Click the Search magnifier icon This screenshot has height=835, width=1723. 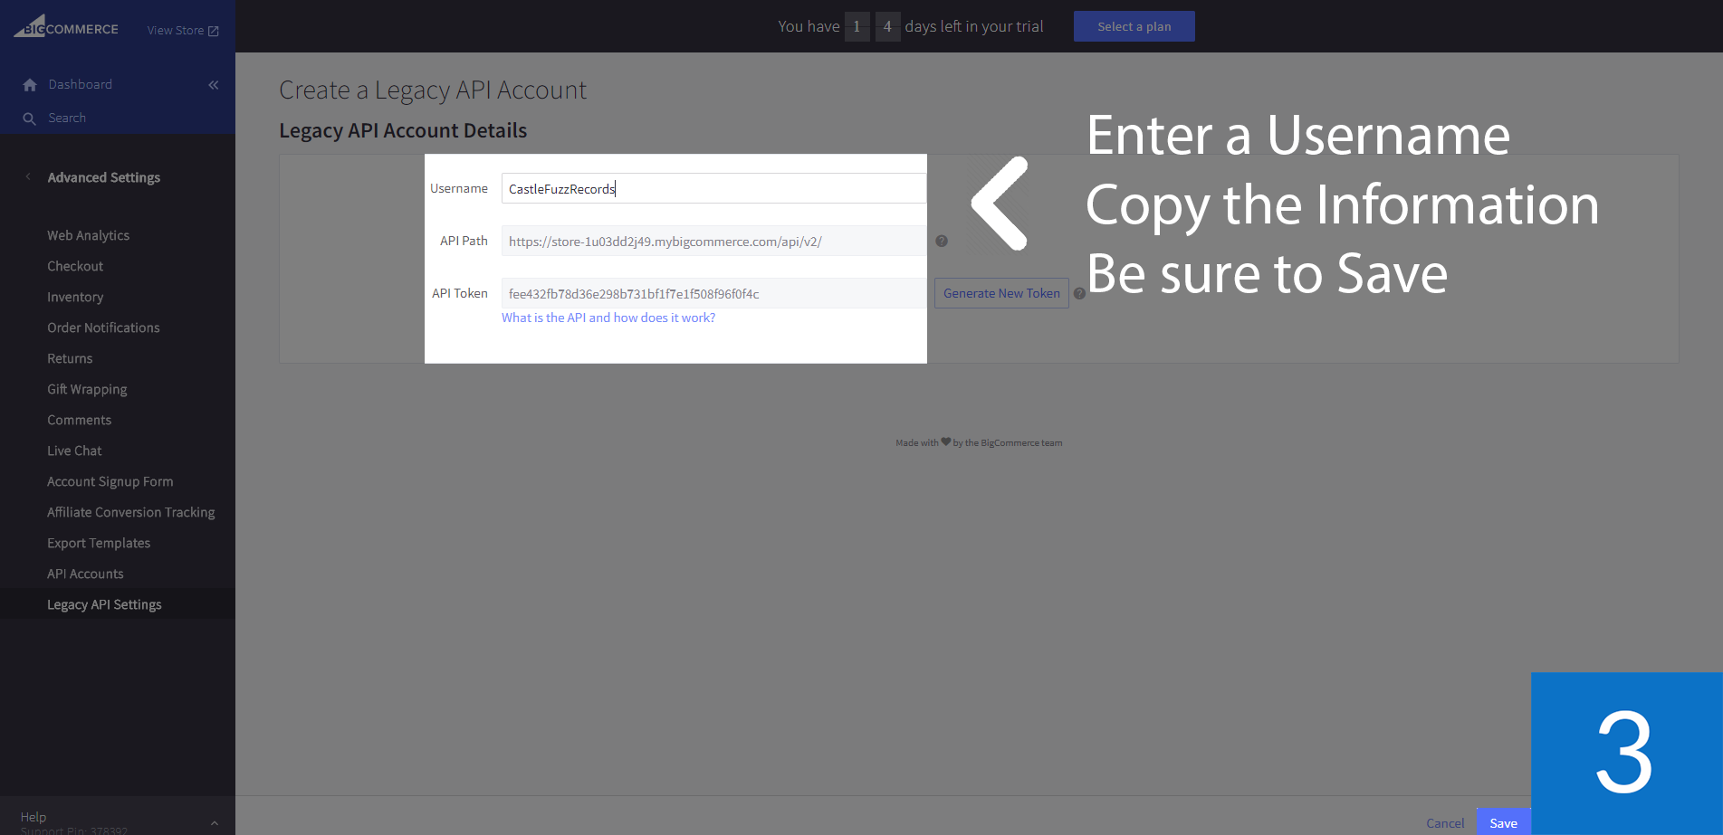(x=30, y=119)
